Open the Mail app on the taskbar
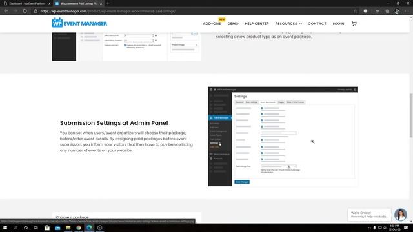 [57, 227]
